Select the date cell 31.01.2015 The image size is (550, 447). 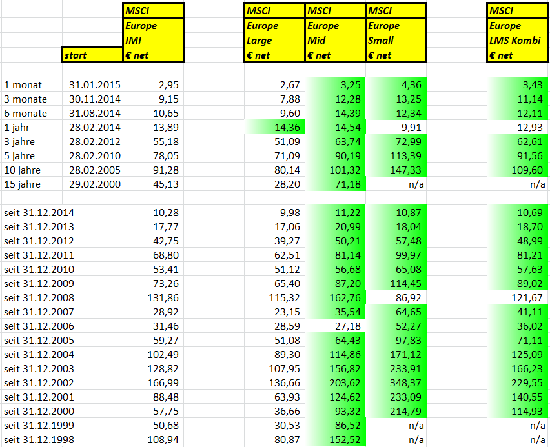[95, 85]
